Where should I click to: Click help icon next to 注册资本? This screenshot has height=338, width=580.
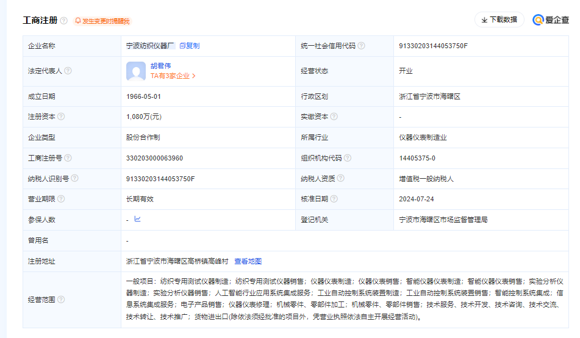(61, 117)
